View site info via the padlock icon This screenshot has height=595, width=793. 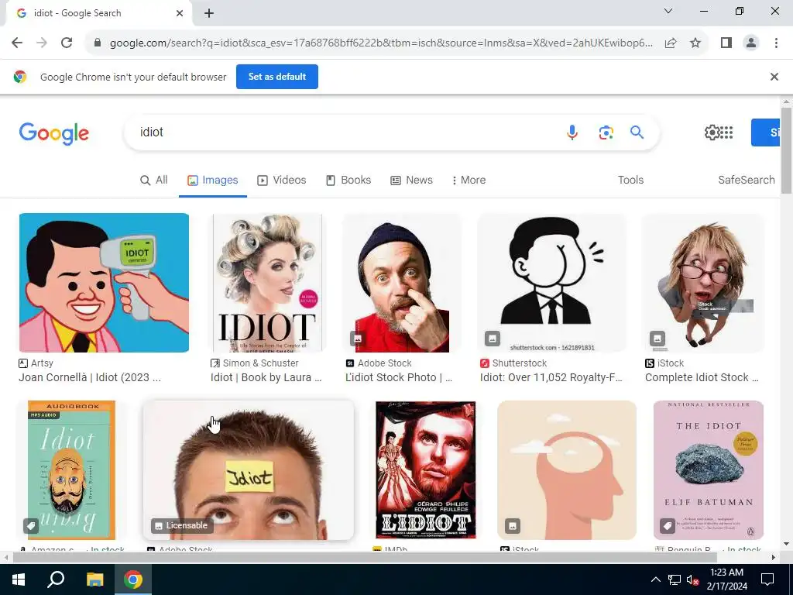click(x=98, y=43)
